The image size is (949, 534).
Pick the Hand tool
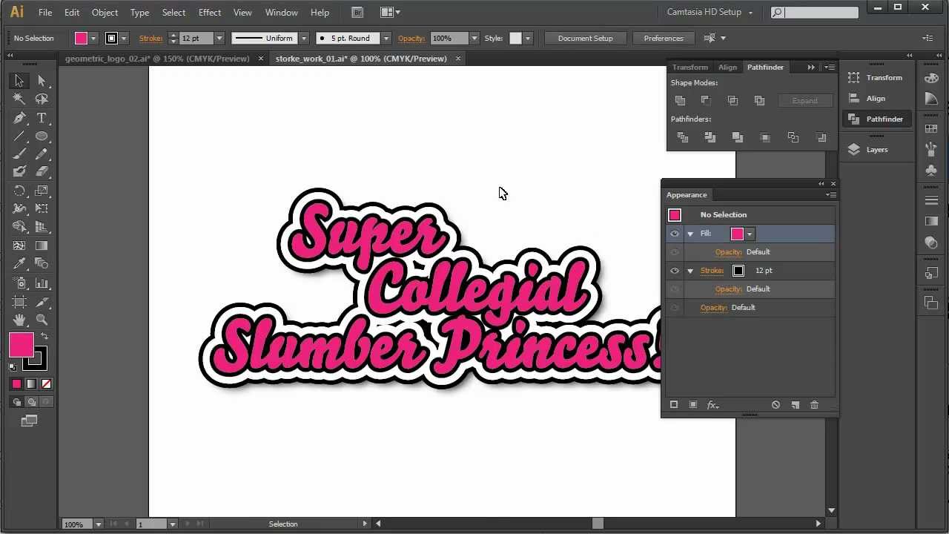[19, 320]
